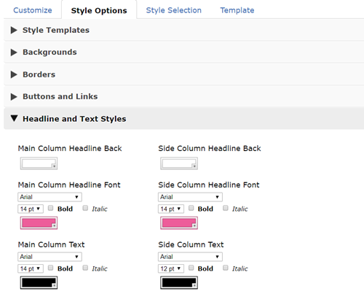This screenshot has width=364, height=302.
Task: Enable Bold for Main Column Headline Font
Action: point(50,208)
